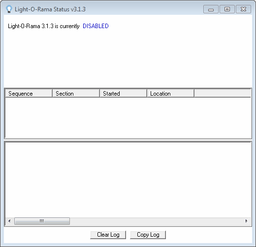The width and height of the screenshot is (256, 247).
Task: Click the light bulb title bar icon
Action: tap(9, 9)
